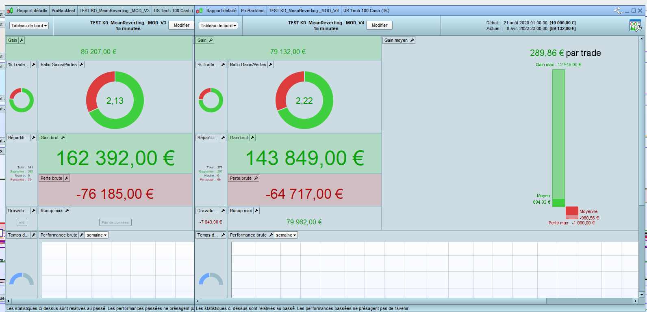
Task: Click the V4 horizontal scrollbar right arrow
Action: click(x=635, y=301)
